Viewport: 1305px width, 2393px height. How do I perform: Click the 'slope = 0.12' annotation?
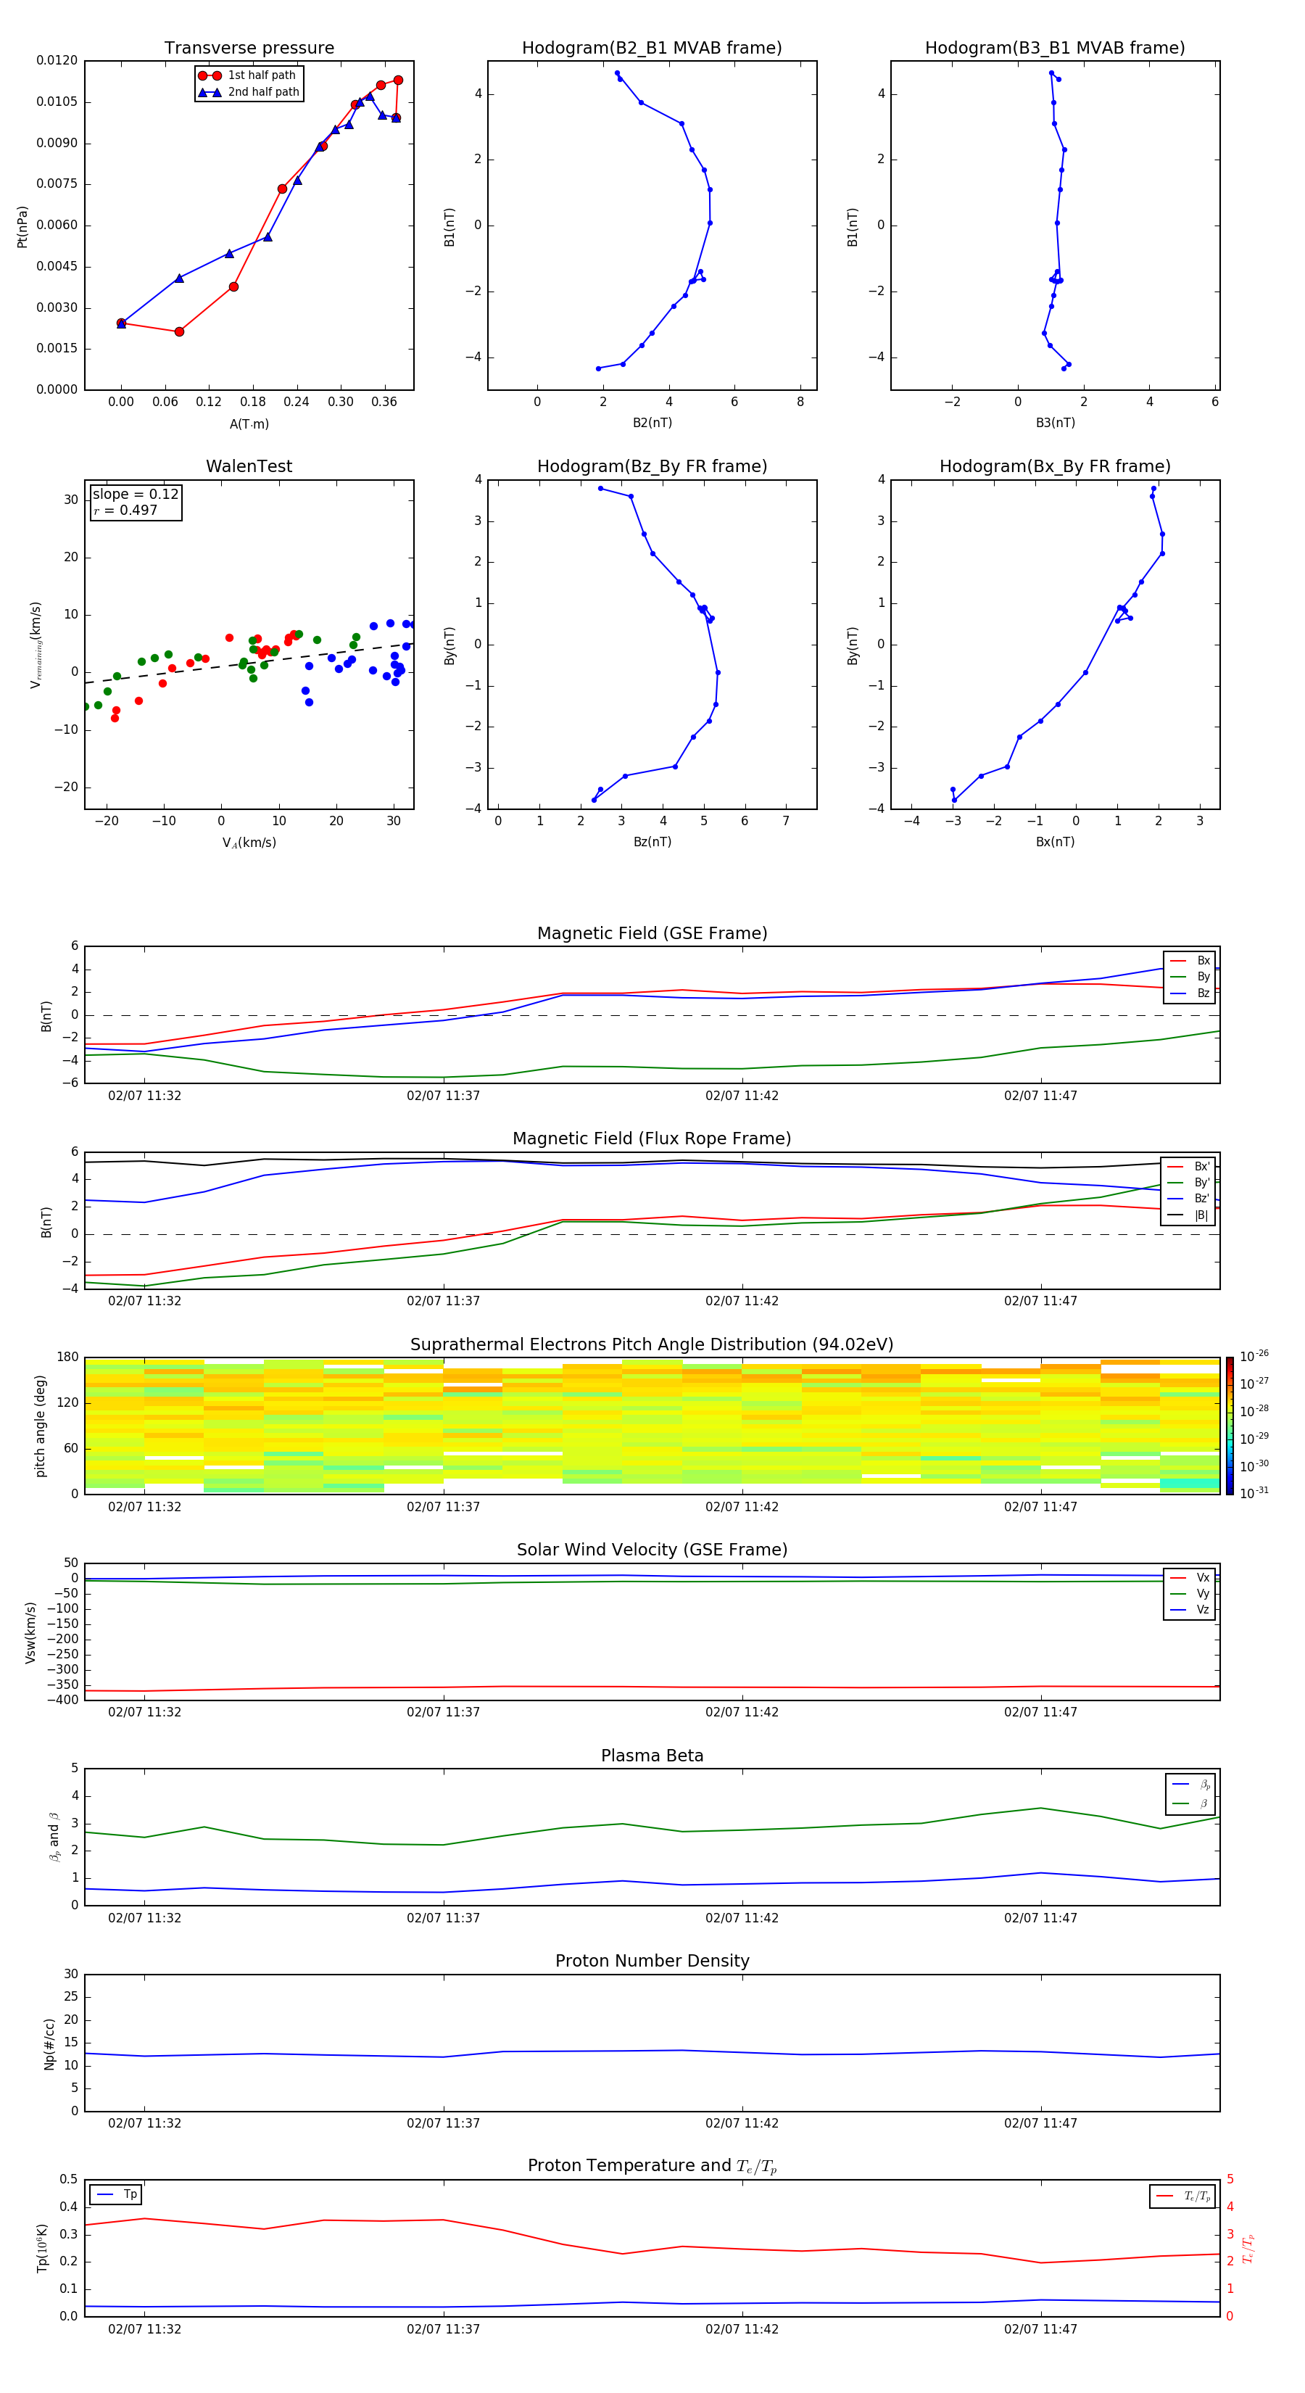[136, 495]
